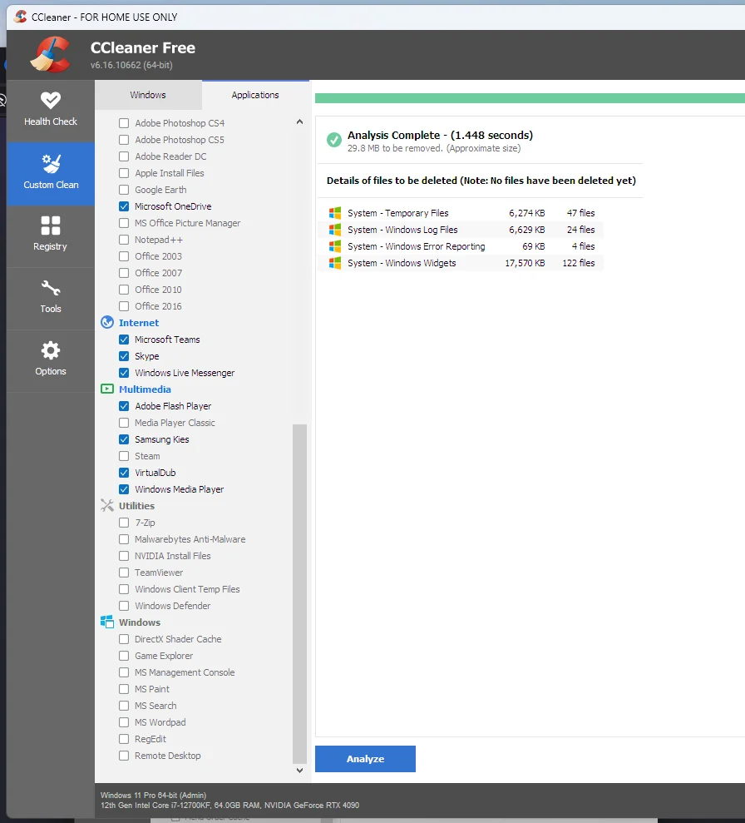Check the Windows Defender checkbox
745x823 pixels.
(x=124, y=606)
